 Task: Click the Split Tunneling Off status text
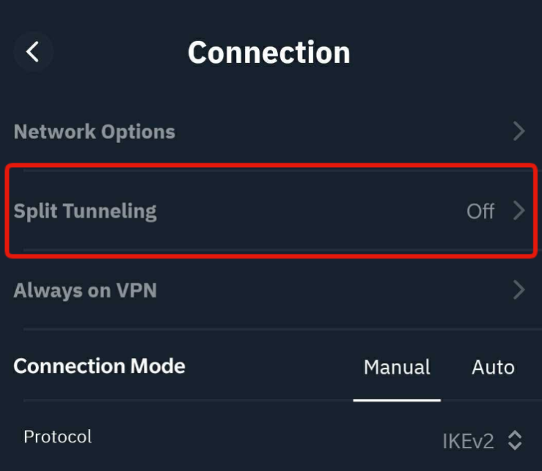coord(480,212)
